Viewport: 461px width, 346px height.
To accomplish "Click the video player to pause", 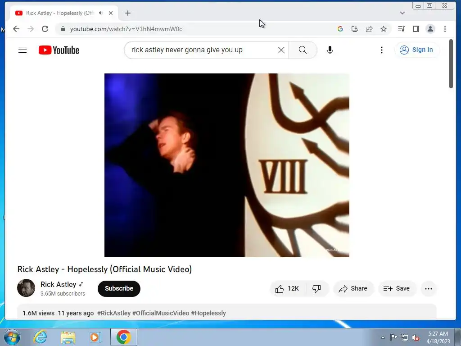I will [x=227, y=165].
